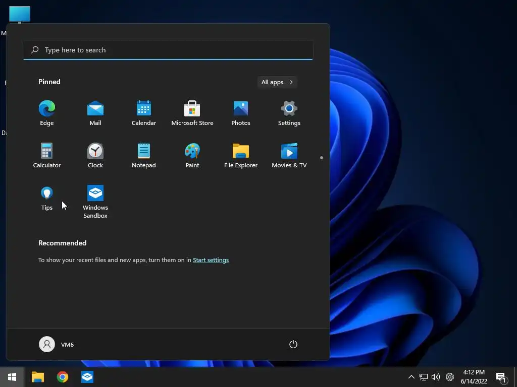
Task: Open the Calculator app
Action: pos(47,156)
